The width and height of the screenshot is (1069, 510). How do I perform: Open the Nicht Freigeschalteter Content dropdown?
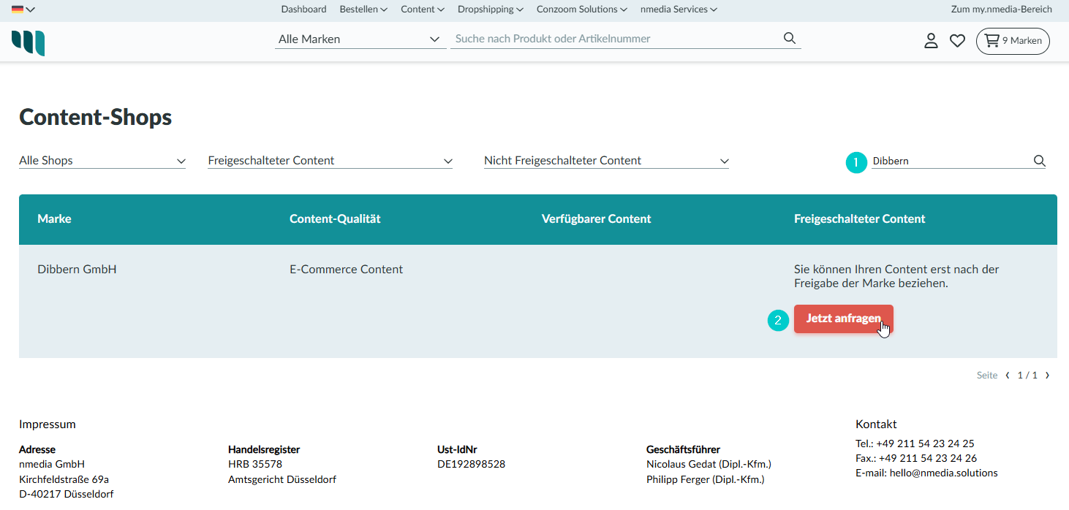click(606, 161)
